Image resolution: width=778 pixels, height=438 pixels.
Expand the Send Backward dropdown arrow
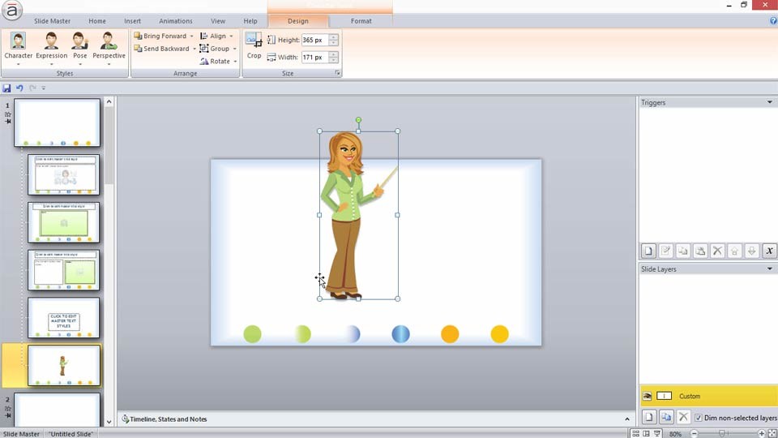[x=194, y=49]
